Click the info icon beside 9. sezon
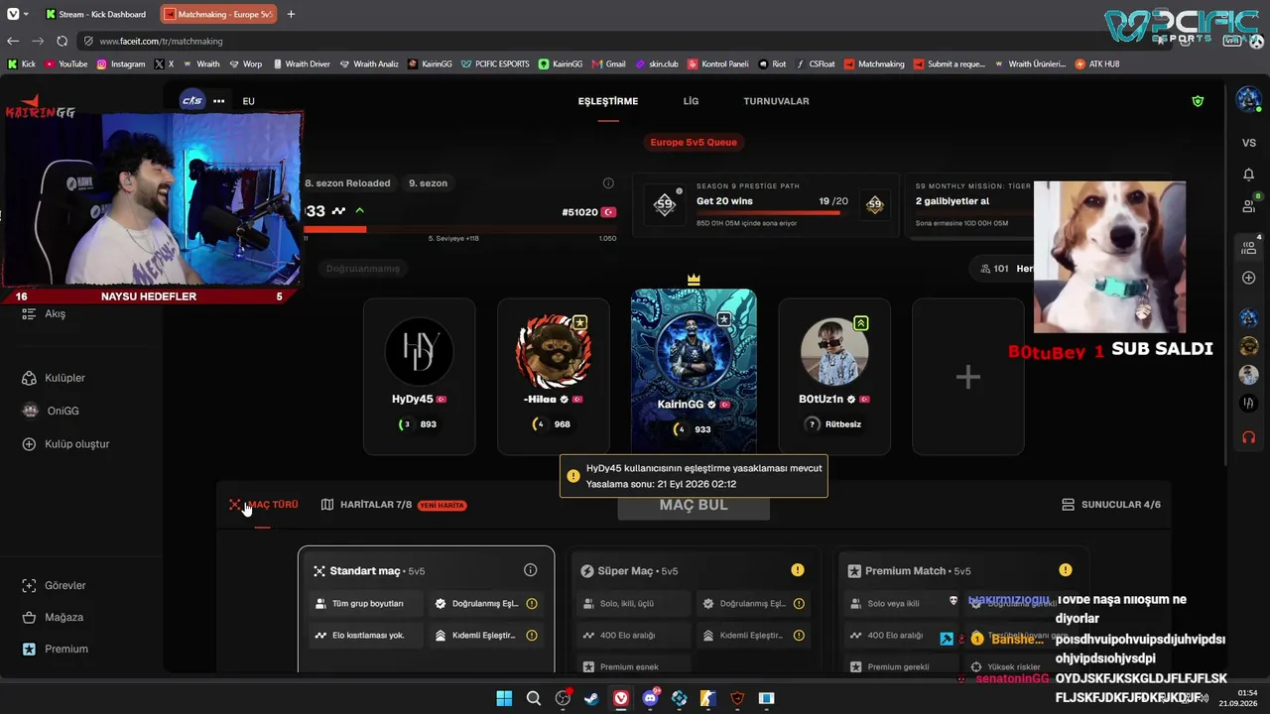Screen dimensions: 1270x714 [x=608, y=183]
